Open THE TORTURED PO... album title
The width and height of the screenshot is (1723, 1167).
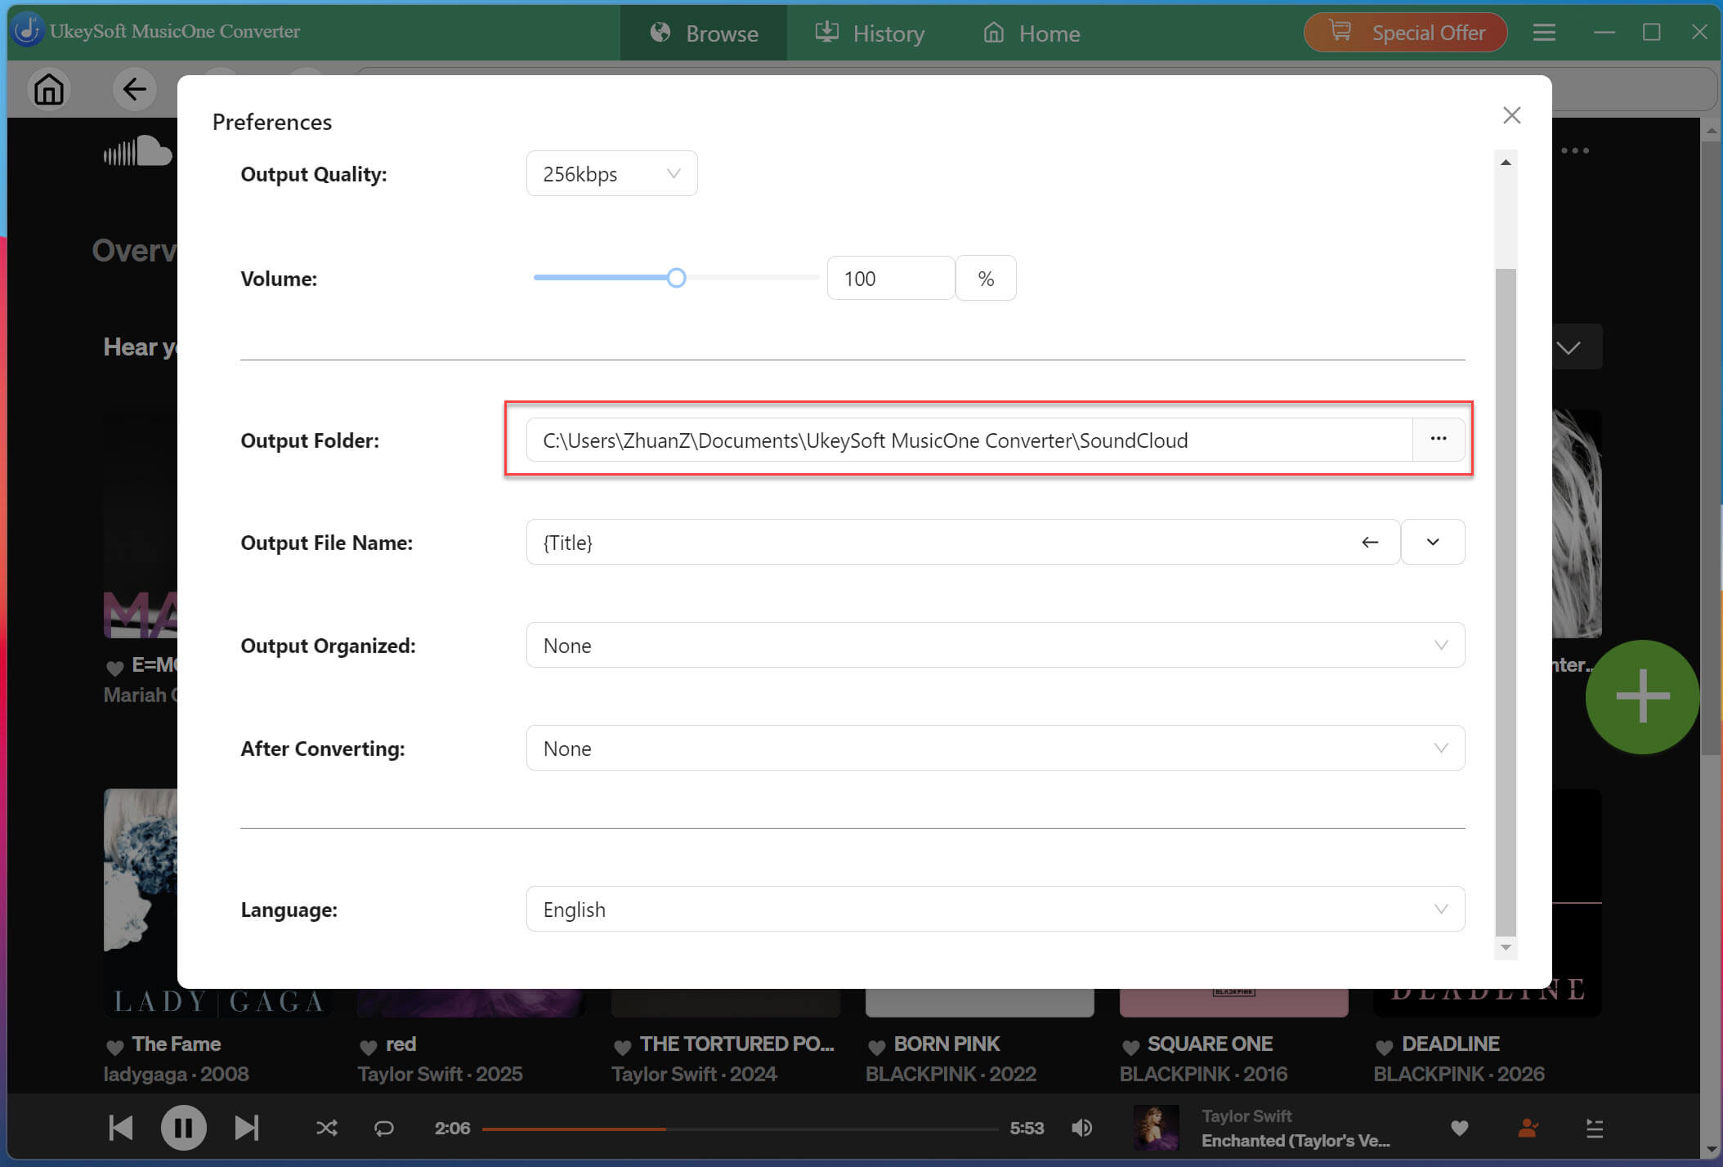click(736, 1044)
